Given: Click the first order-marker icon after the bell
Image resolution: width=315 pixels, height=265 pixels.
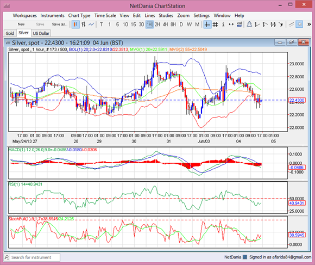Looking at the screenshot, I should 257,24.
